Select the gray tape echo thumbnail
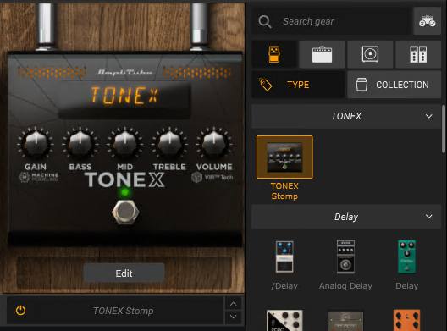 pos(345,321)
